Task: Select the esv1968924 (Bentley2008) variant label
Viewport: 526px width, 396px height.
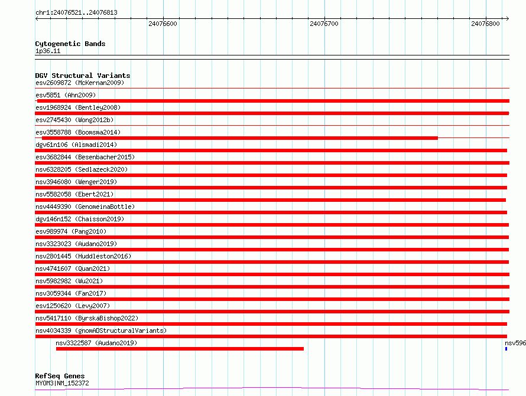Action: (78, 107)
